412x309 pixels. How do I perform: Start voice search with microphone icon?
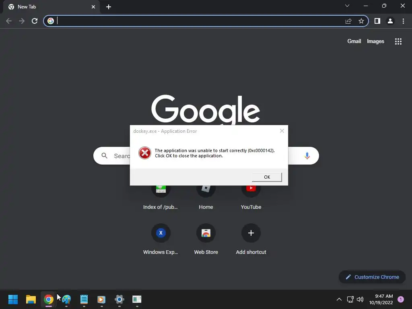pos(307,156)
